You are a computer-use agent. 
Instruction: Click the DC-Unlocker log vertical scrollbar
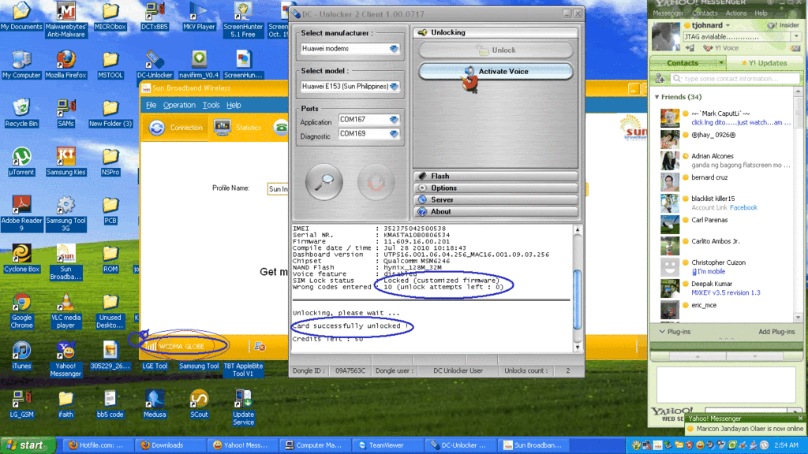click(577, 298)
